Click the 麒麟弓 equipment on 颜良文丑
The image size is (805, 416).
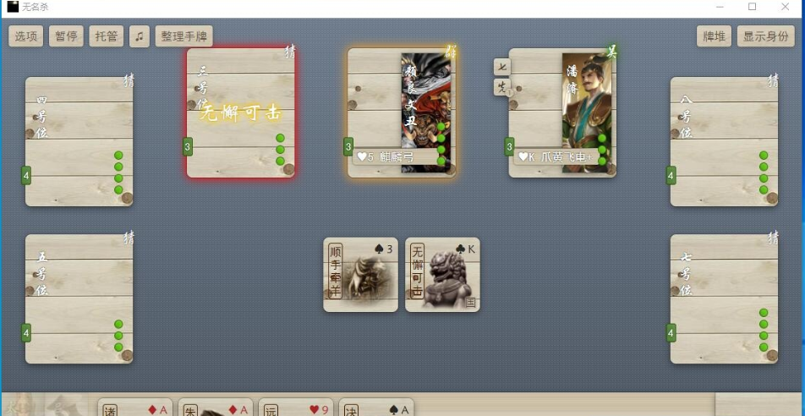[x=389, y=157]
